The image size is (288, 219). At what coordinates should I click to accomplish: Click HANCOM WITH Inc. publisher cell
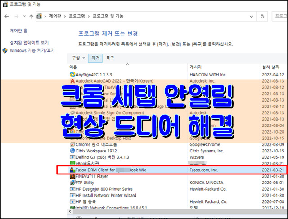[x=208, y=75]
